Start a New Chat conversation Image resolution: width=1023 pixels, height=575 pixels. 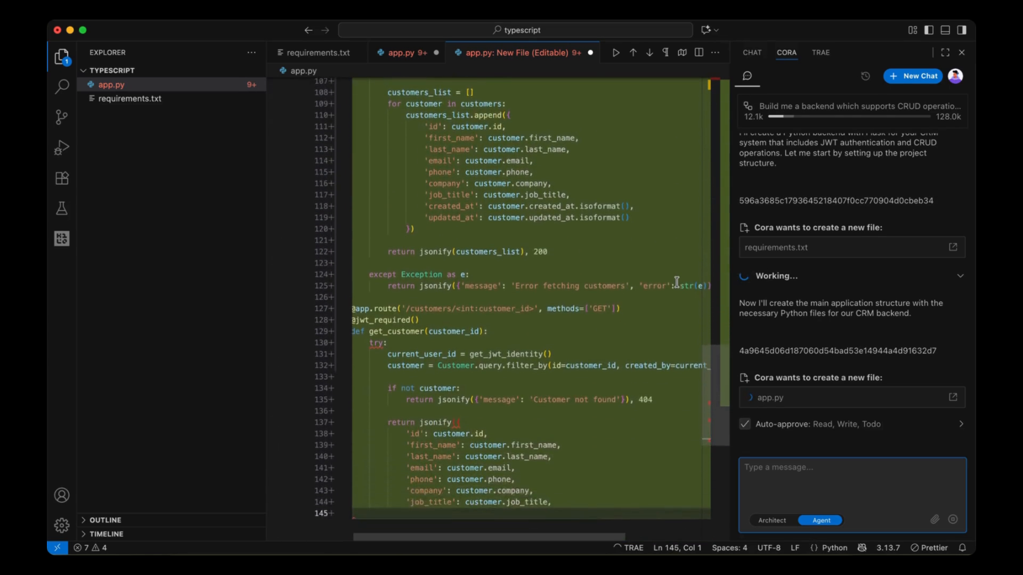913,76
